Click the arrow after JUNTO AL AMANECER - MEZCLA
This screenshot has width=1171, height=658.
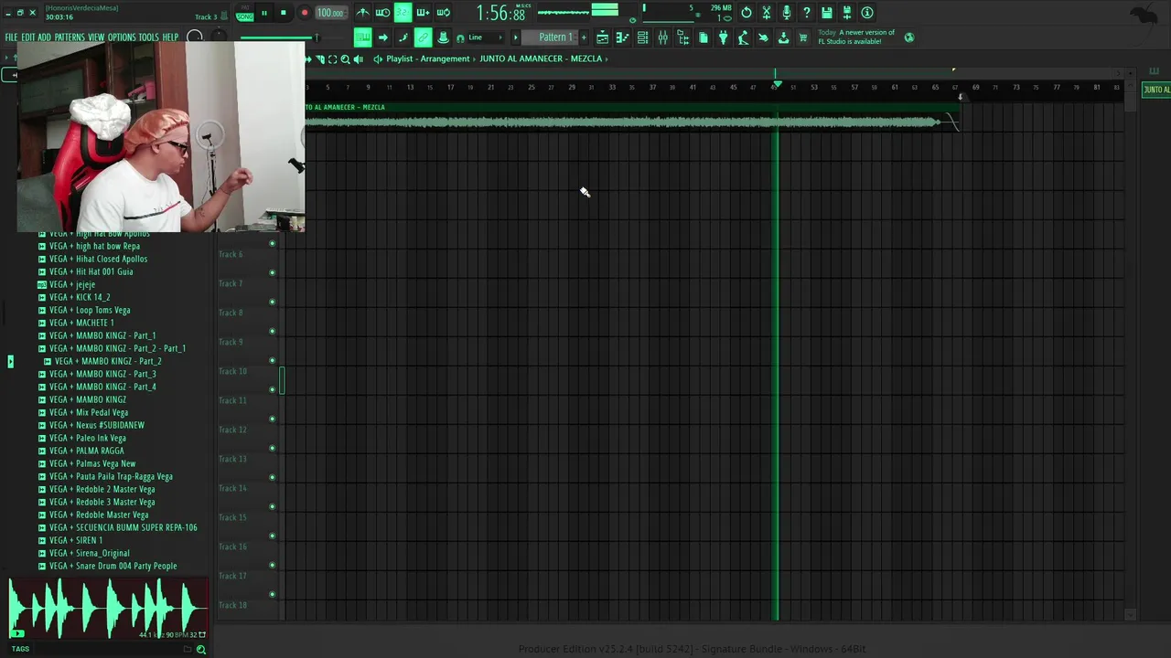coord(607,58)
